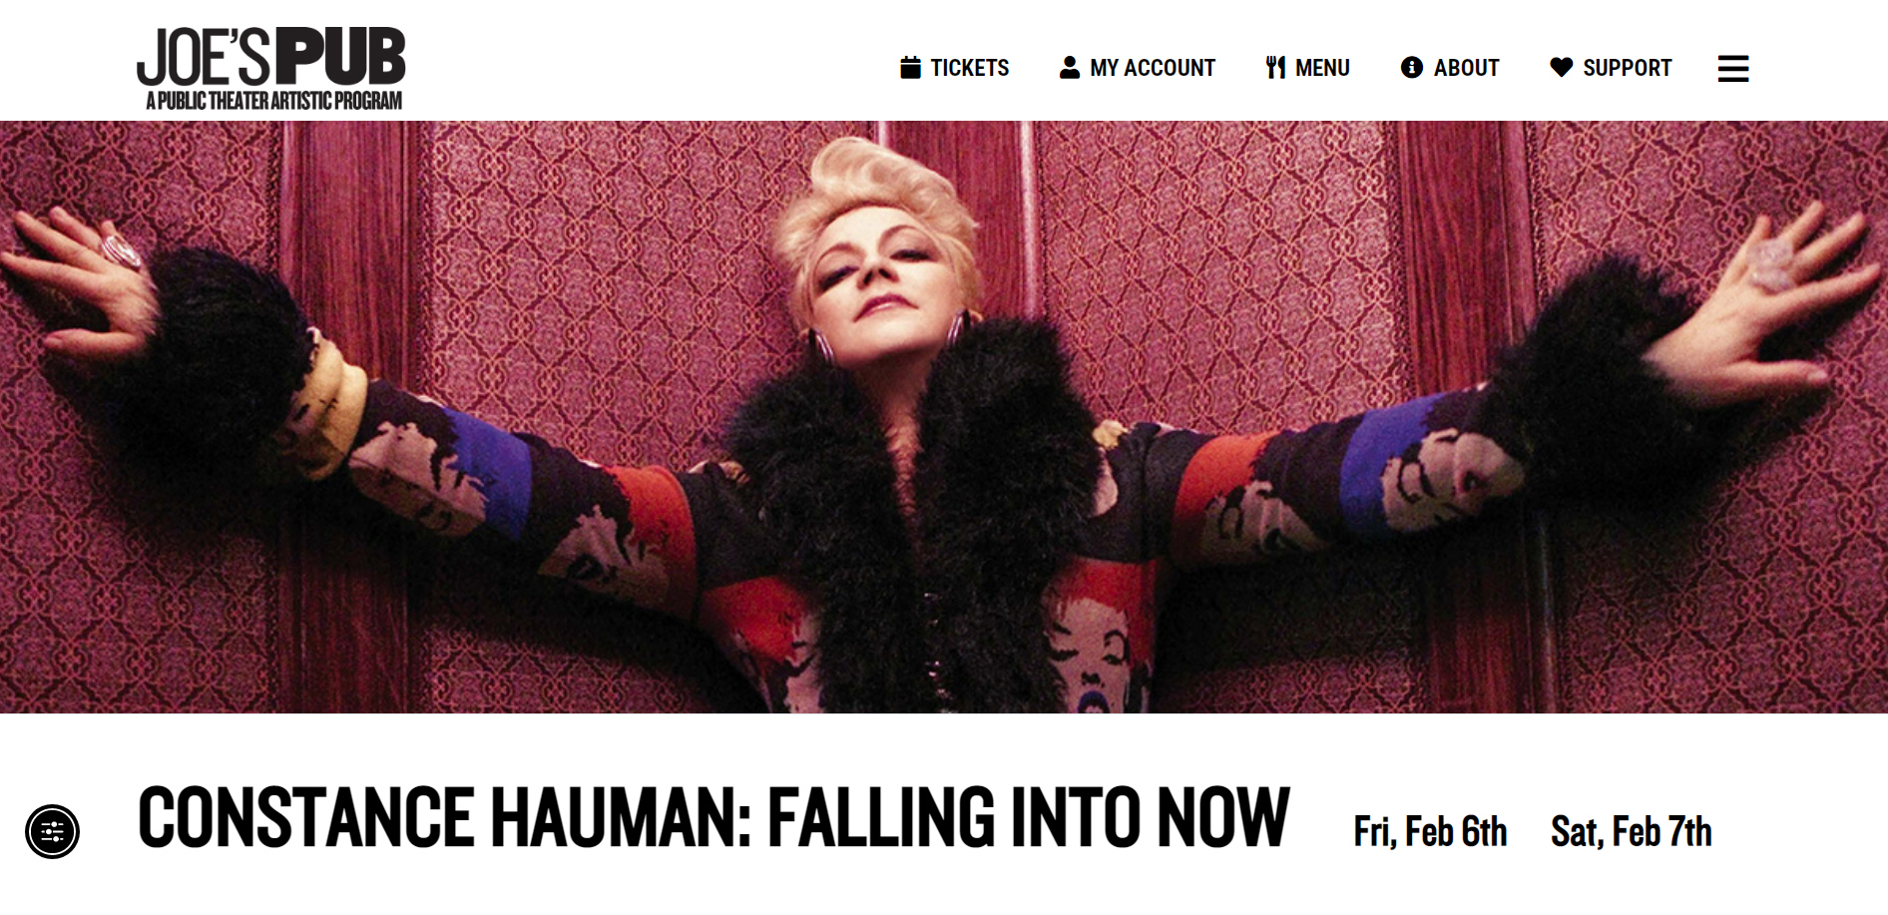The width and height of the screenshot is (1888, 915).
Task: Open the About section label
Action: [x=1466, y=68]
